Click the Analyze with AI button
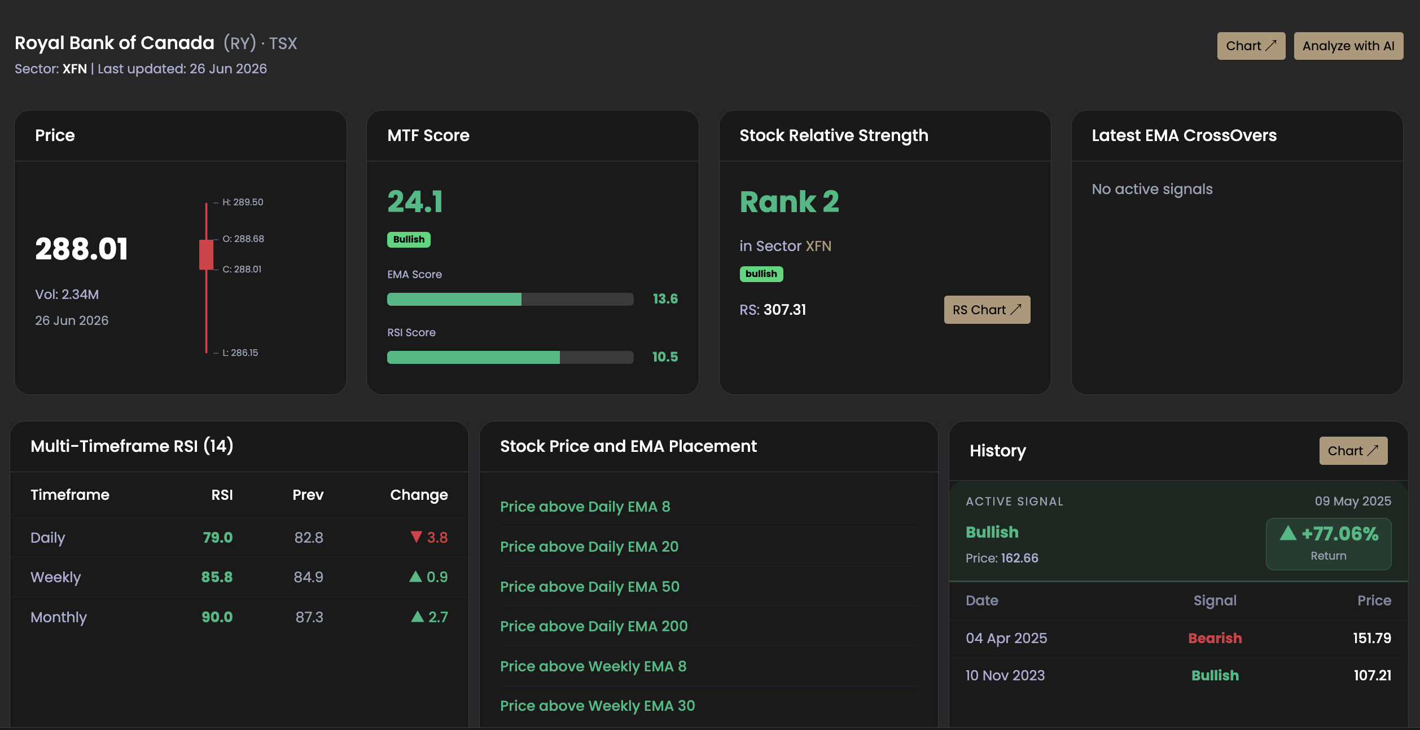 point(1348,46)
